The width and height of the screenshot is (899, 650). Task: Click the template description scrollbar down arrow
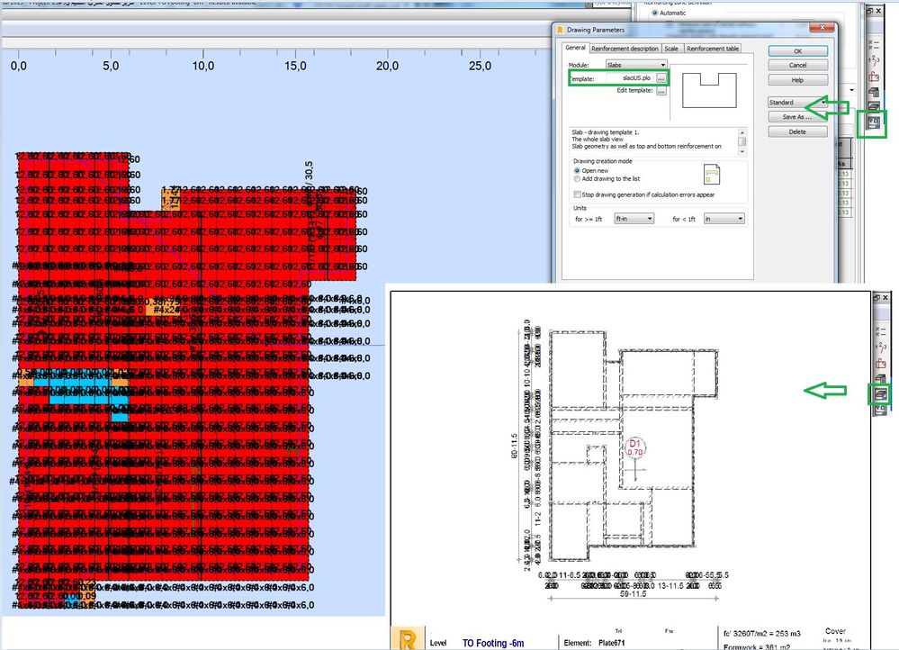742,151
